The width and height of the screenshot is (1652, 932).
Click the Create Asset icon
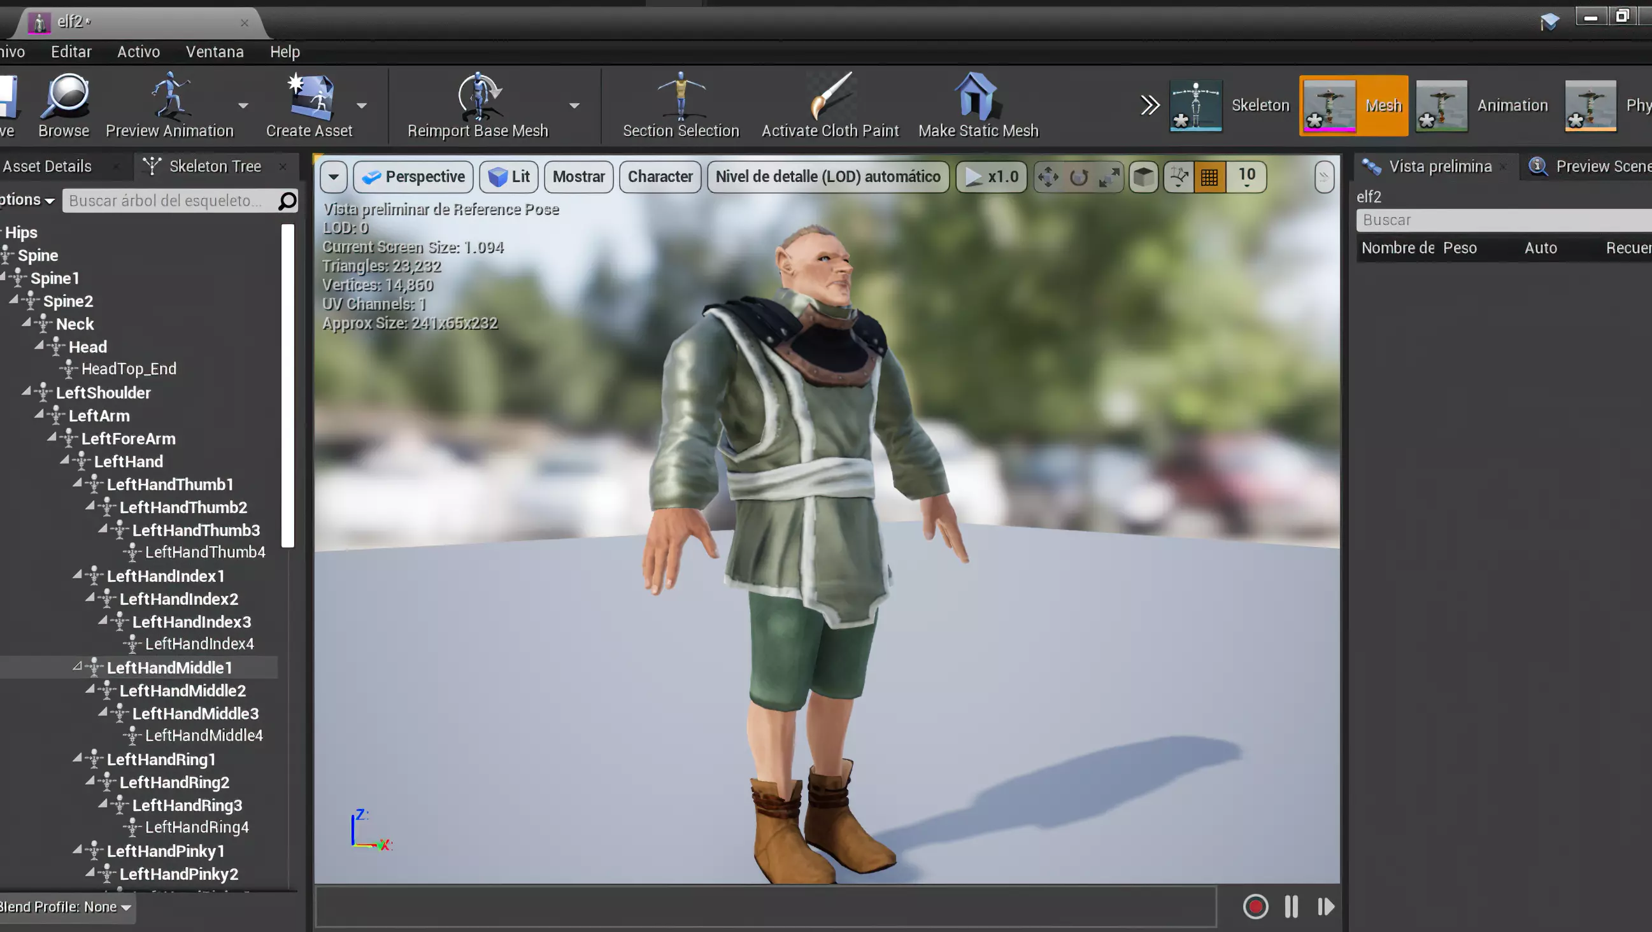tap(310, 96)
